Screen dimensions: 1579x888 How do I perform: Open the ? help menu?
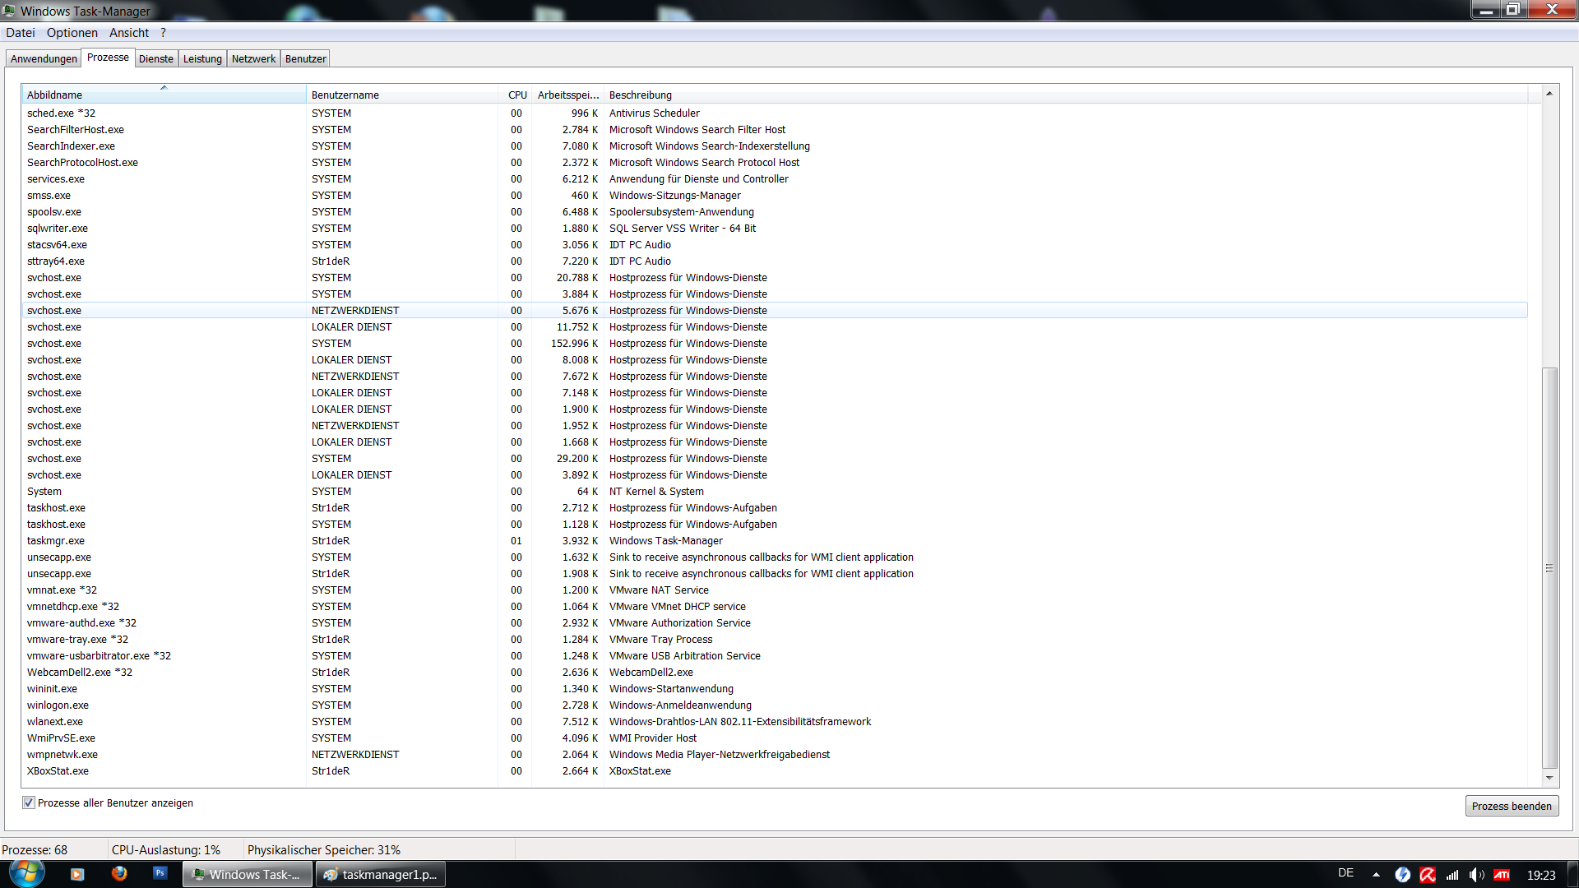(163, 33)
